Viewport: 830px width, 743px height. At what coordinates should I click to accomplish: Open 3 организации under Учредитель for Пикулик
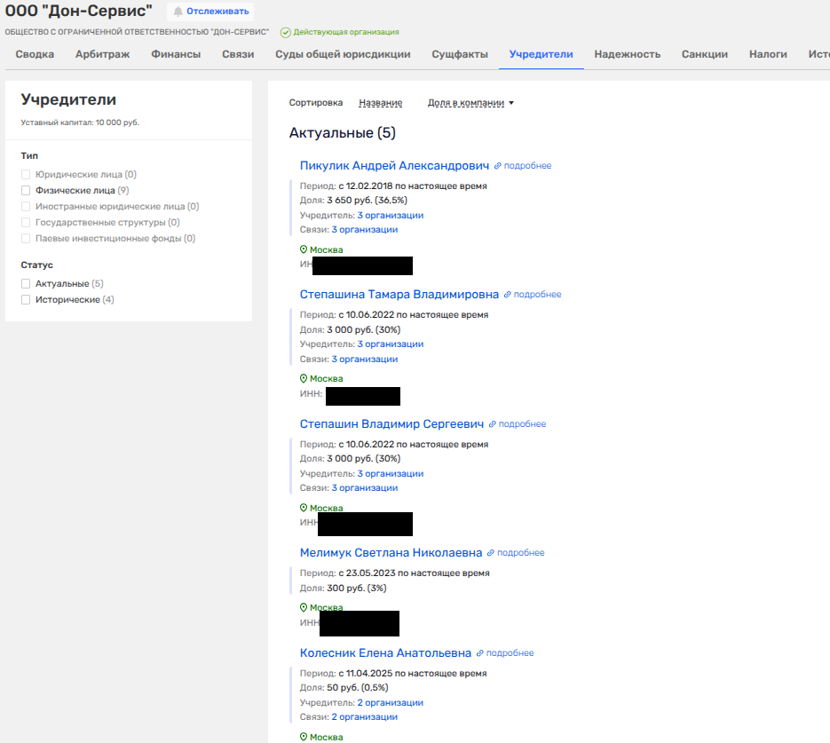[x=390, y=215]
